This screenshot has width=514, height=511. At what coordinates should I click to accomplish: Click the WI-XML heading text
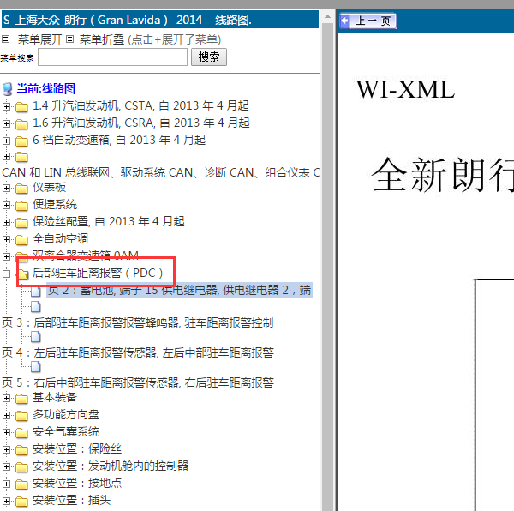click(x=406, y=89)
